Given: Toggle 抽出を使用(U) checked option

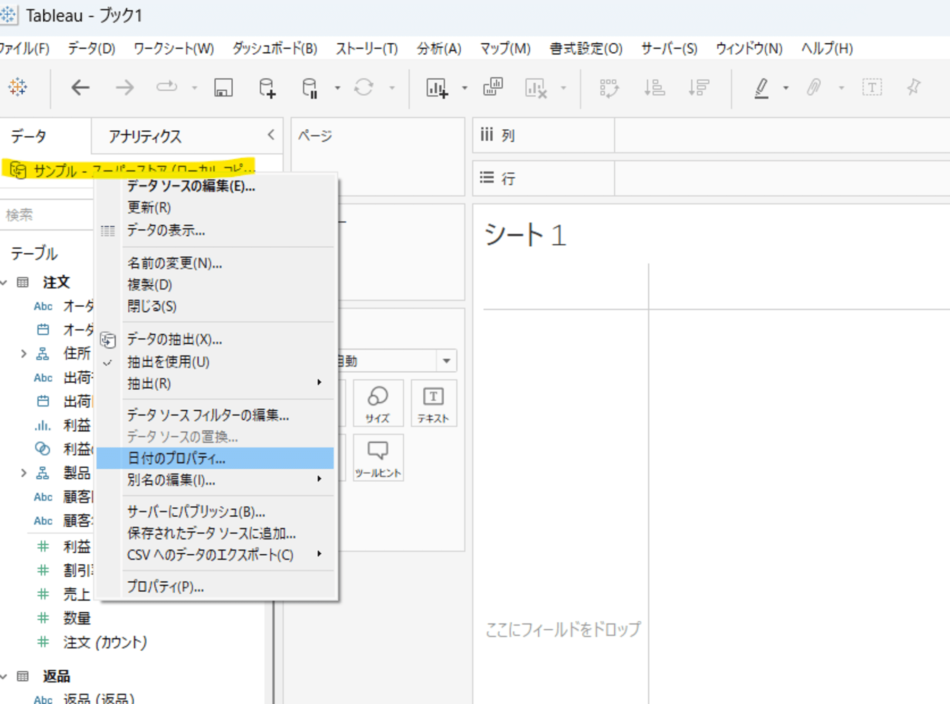Looking at the screenshot, I should (x=168, y=362).
